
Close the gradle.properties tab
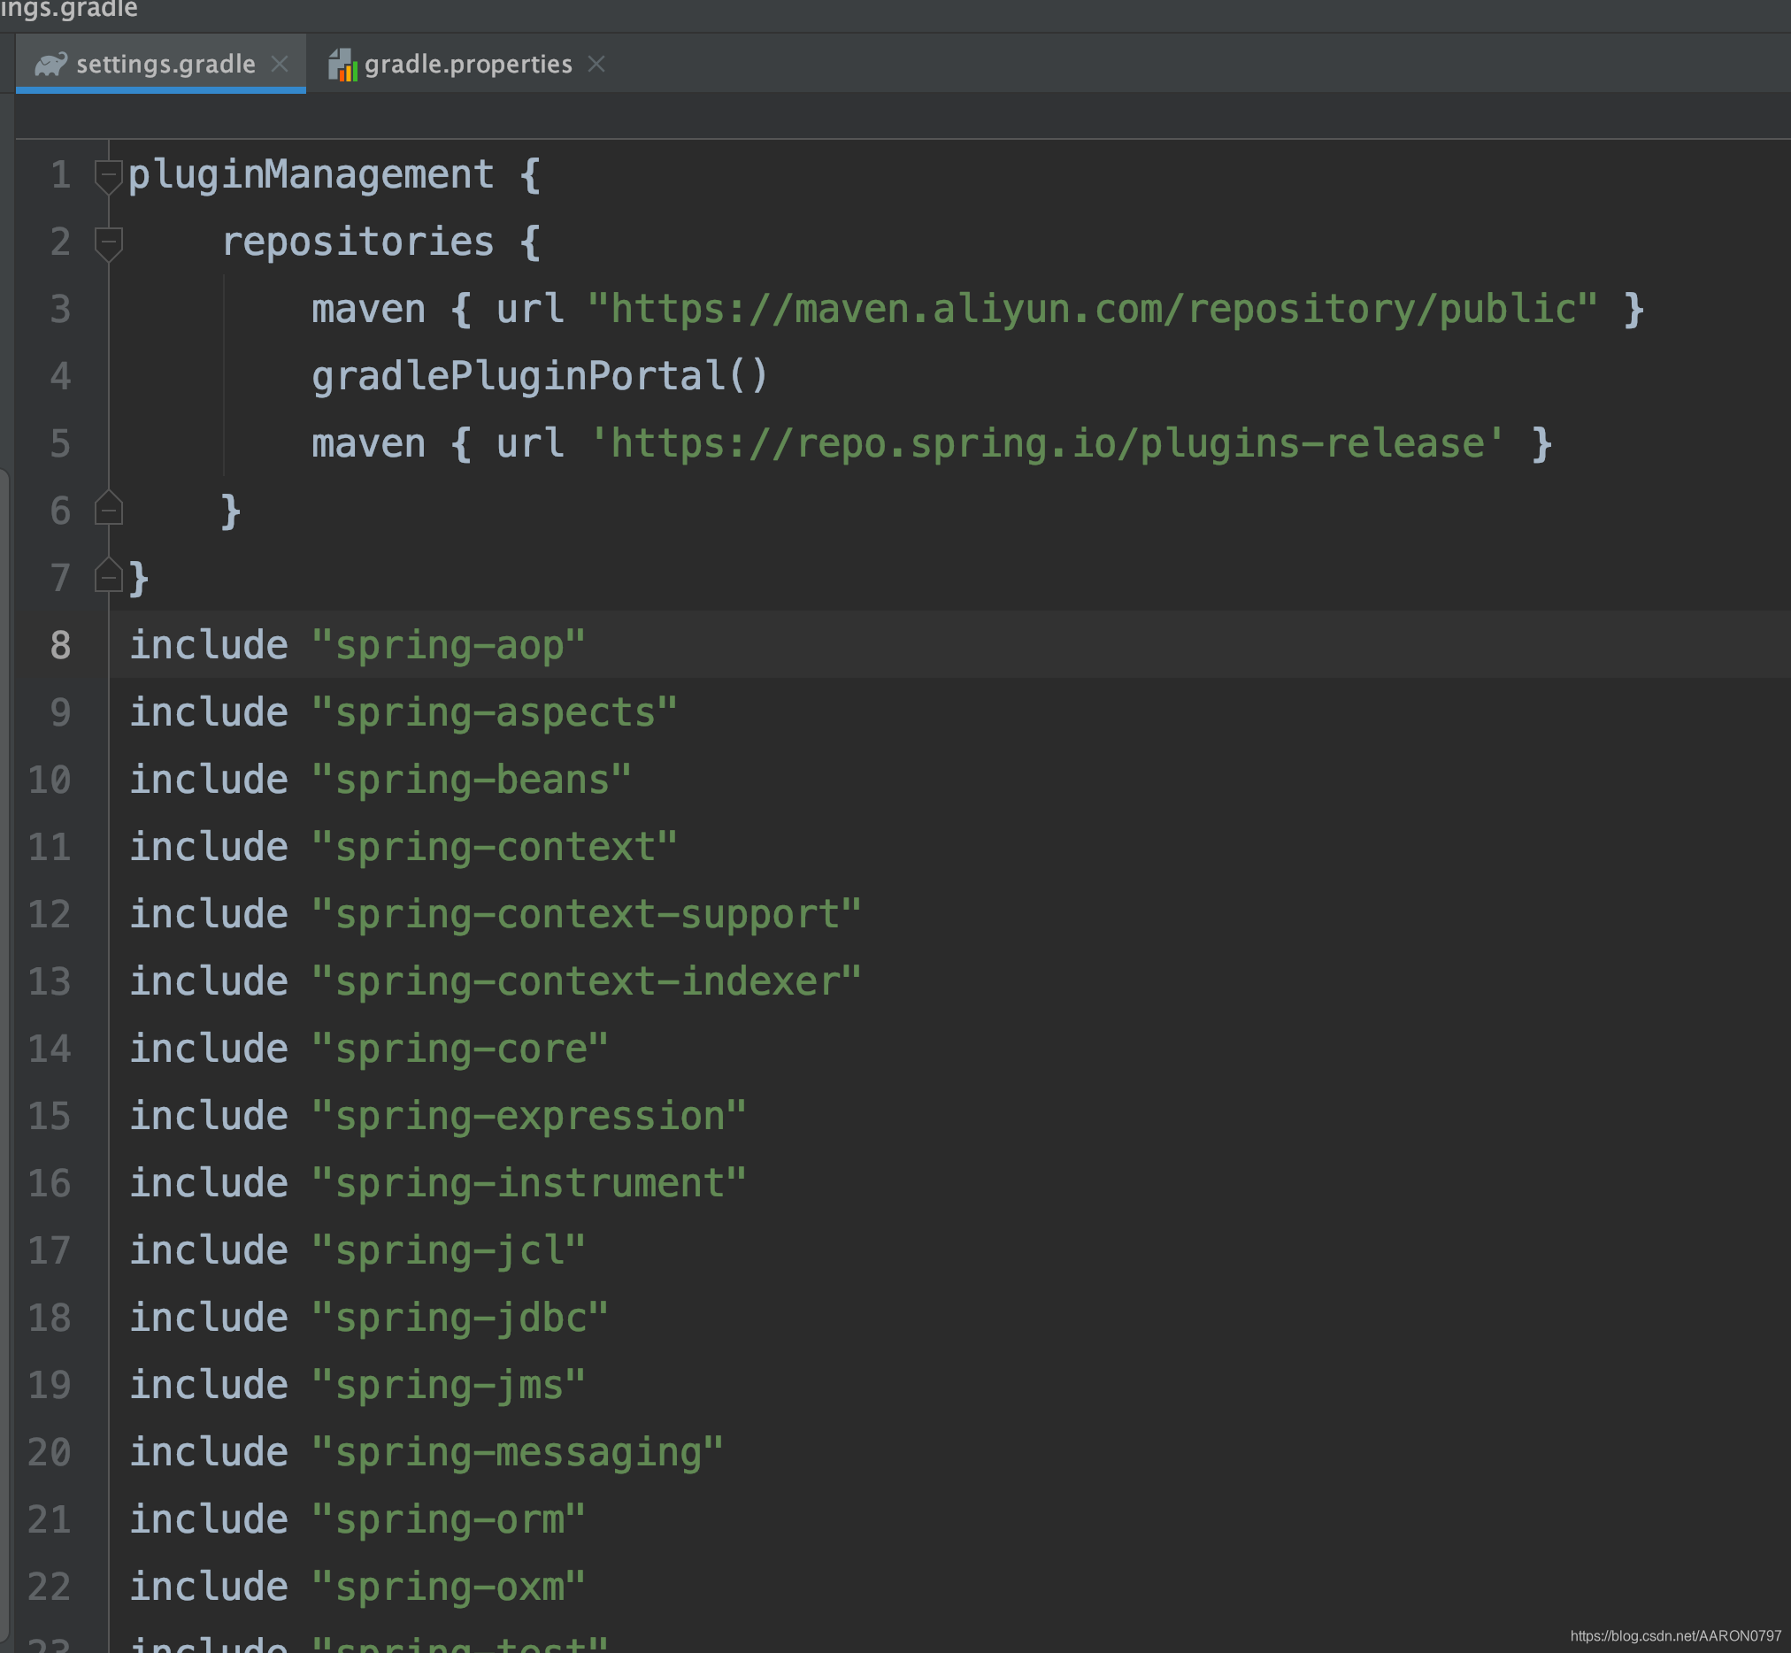pos(596,65)
